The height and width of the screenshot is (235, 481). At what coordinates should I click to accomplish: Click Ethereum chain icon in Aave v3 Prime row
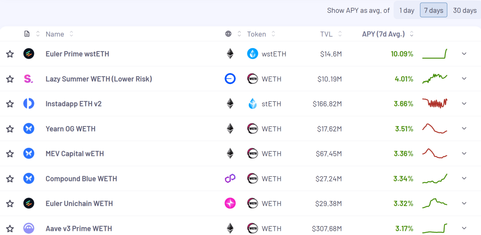230,228
